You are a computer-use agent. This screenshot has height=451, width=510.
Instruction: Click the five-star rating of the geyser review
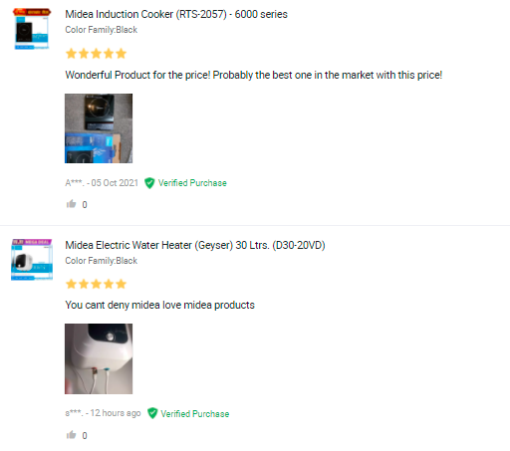(x=96, y=284)
